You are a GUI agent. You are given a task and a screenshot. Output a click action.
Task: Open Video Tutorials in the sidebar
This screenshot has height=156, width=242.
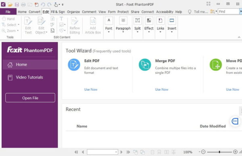pyautogui.click(x=30, y=77)
